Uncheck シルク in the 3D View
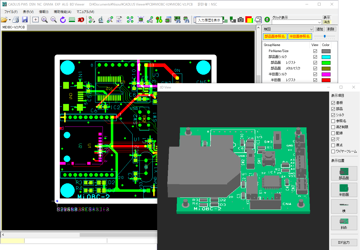The image size is (360, 250). 333,115
